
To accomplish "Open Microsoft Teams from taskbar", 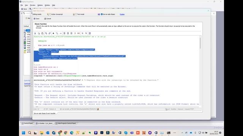I will coord(132,133).
